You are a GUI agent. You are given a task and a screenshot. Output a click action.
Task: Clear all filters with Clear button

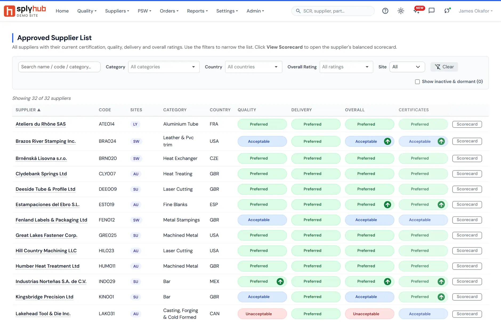[x=444, y=67]
